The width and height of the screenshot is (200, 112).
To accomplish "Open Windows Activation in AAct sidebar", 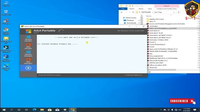I will [28, 39].
